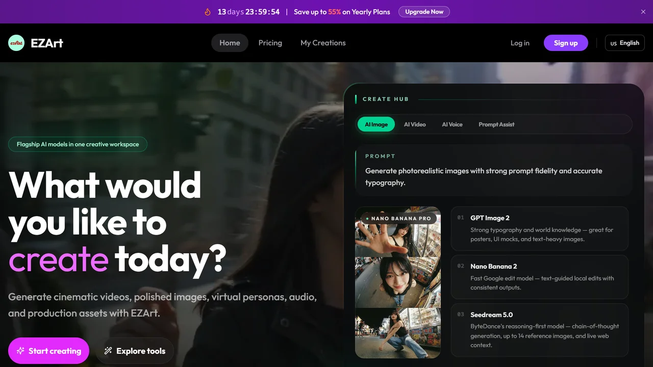The width and height of the screenshot is (653, 367).
Task: Select the AI Image tab
Action: pyautogui.click(x=376, y=124)
